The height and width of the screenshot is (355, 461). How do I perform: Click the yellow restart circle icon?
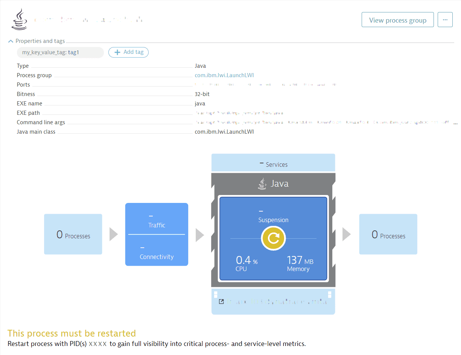click(274, 238)
